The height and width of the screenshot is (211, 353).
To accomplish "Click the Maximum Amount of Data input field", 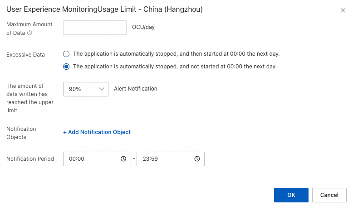I will pos(94,28).
